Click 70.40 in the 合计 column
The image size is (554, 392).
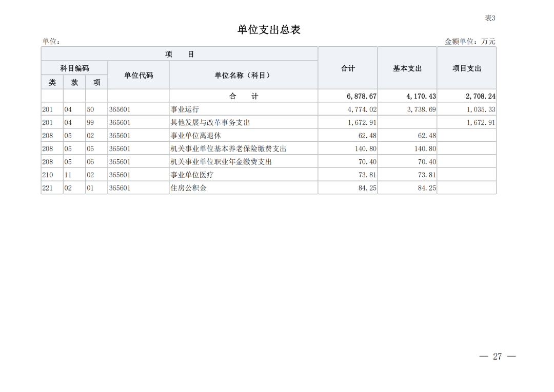tap(367, 162)
